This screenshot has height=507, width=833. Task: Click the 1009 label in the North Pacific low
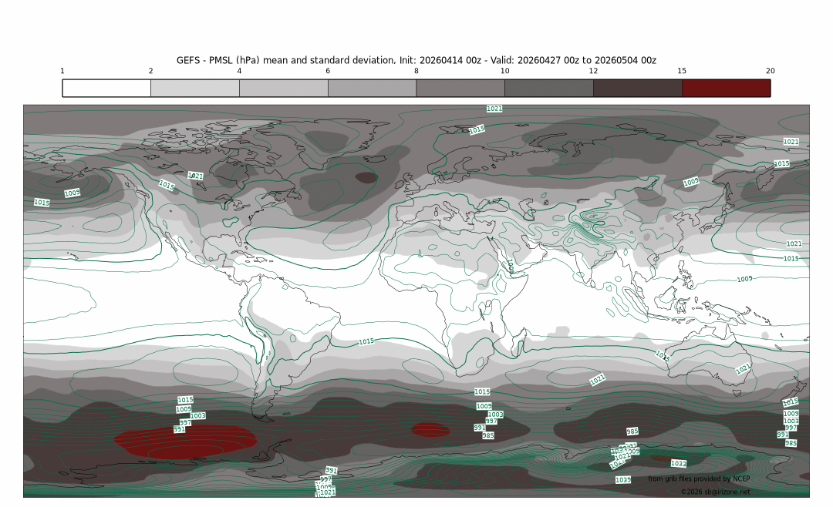point(72,193)
